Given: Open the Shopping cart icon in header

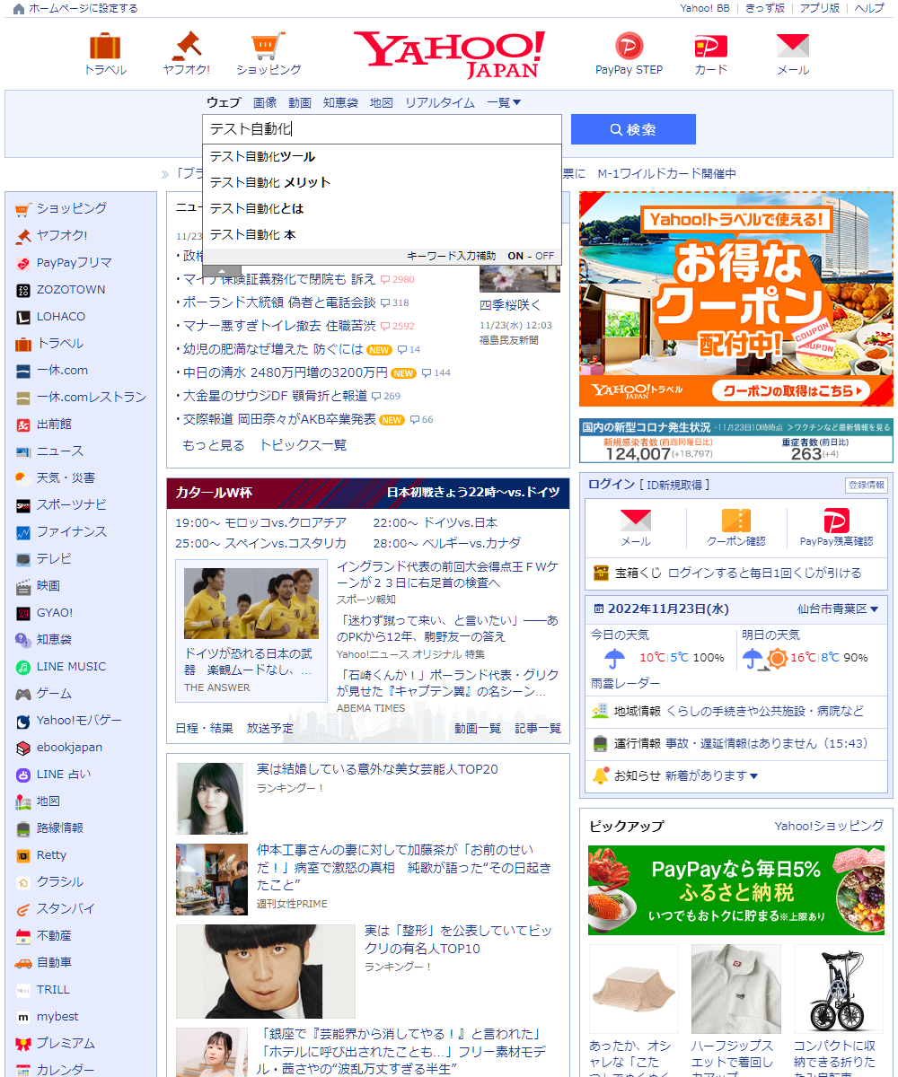Looking at the screenshot, I should (268, 46).
